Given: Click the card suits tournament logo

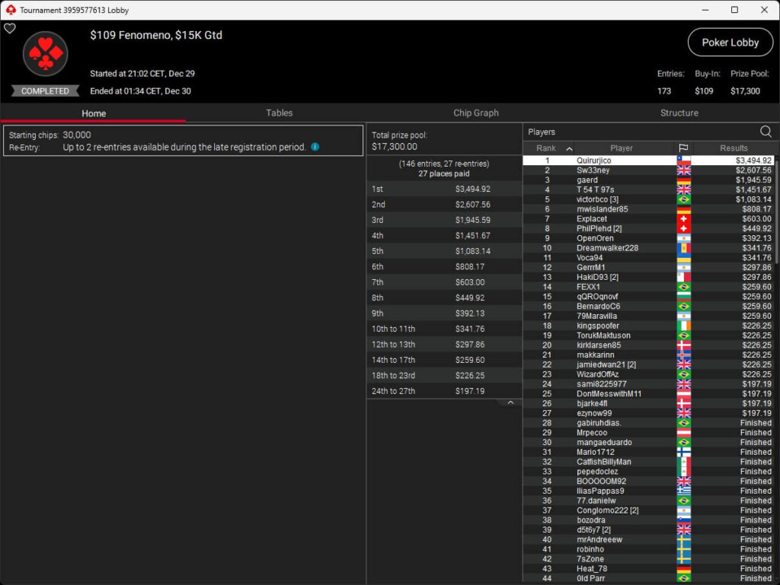Looking at the screenshot, I should pyautogui.click(x=46, y=54).
